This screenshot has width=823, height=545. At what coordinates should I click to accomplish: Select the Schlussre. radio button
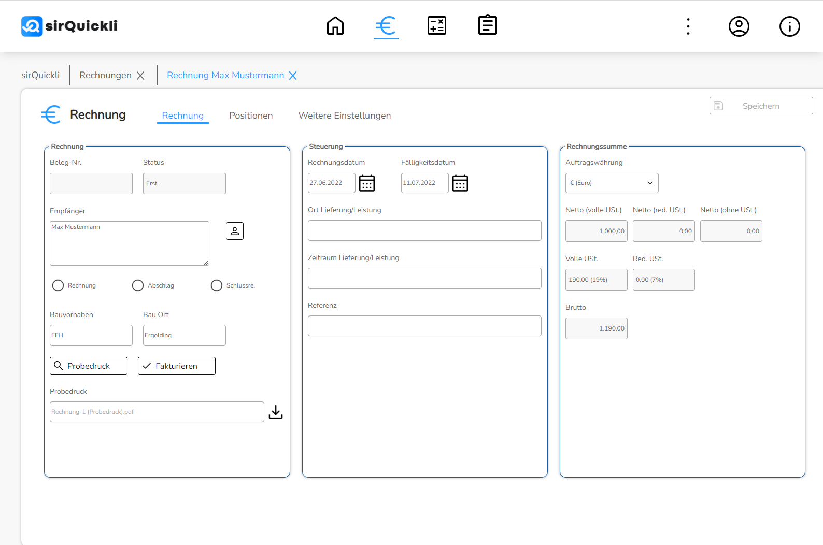(x=217, y=285)
